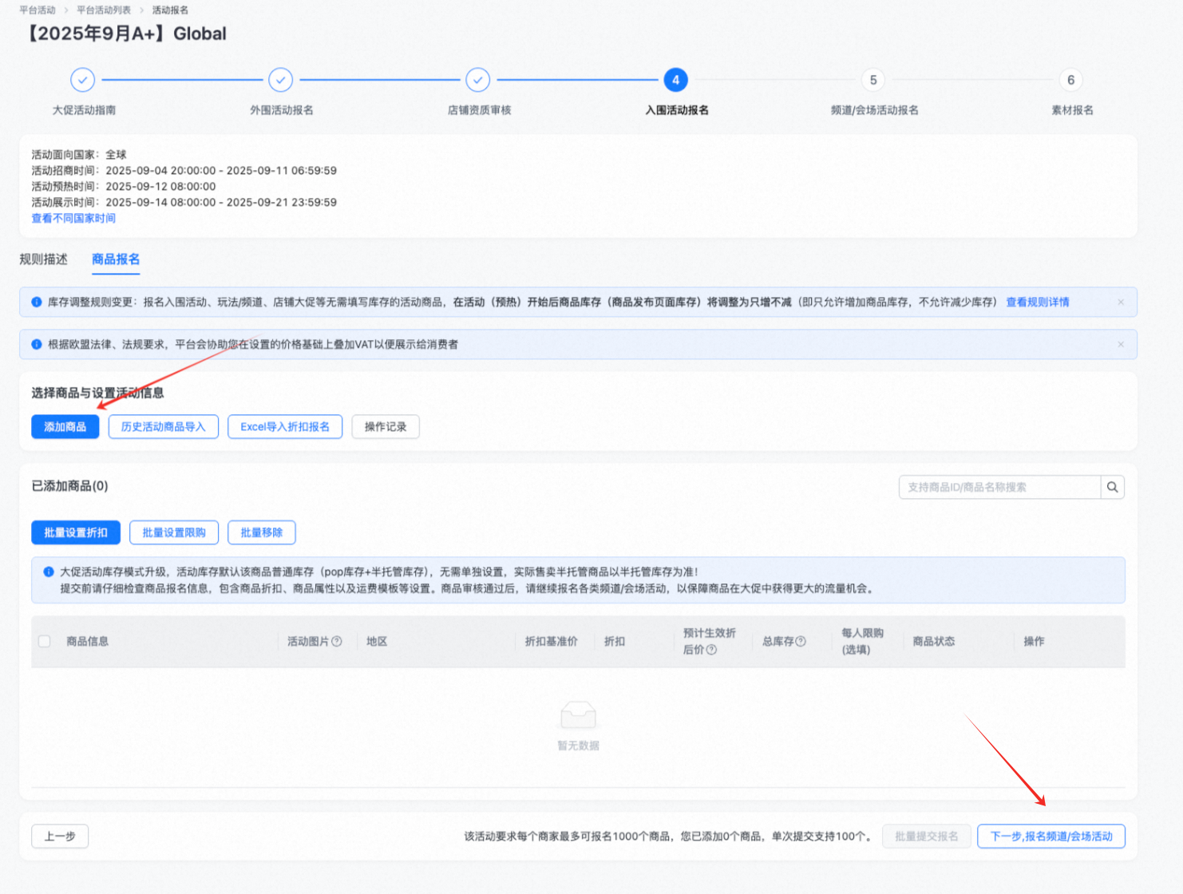1183x894 pixels.
Task: Click help icon by 预计生效折后价 header
Action: 711,650
